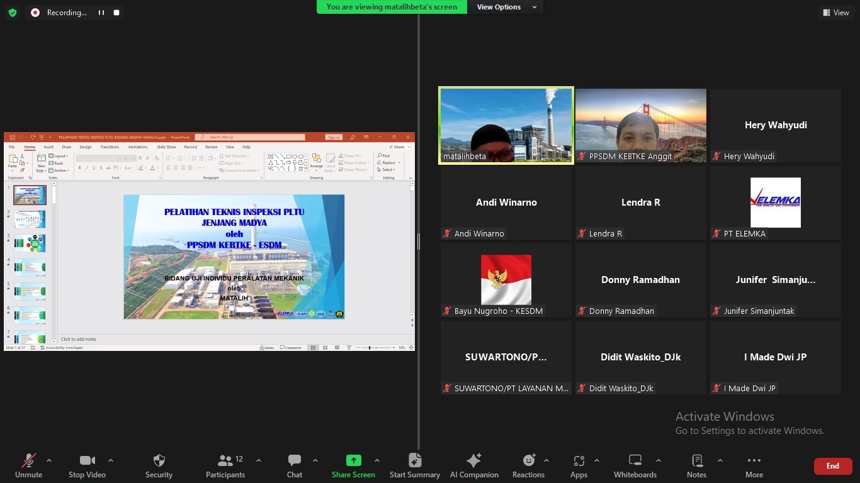Pause the recording

click(x=101, y=13)
